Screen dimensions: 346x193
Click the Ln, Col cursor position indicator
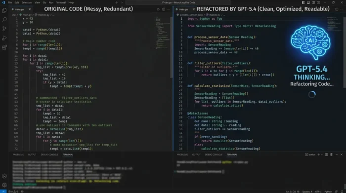click(x=293, y=192)
